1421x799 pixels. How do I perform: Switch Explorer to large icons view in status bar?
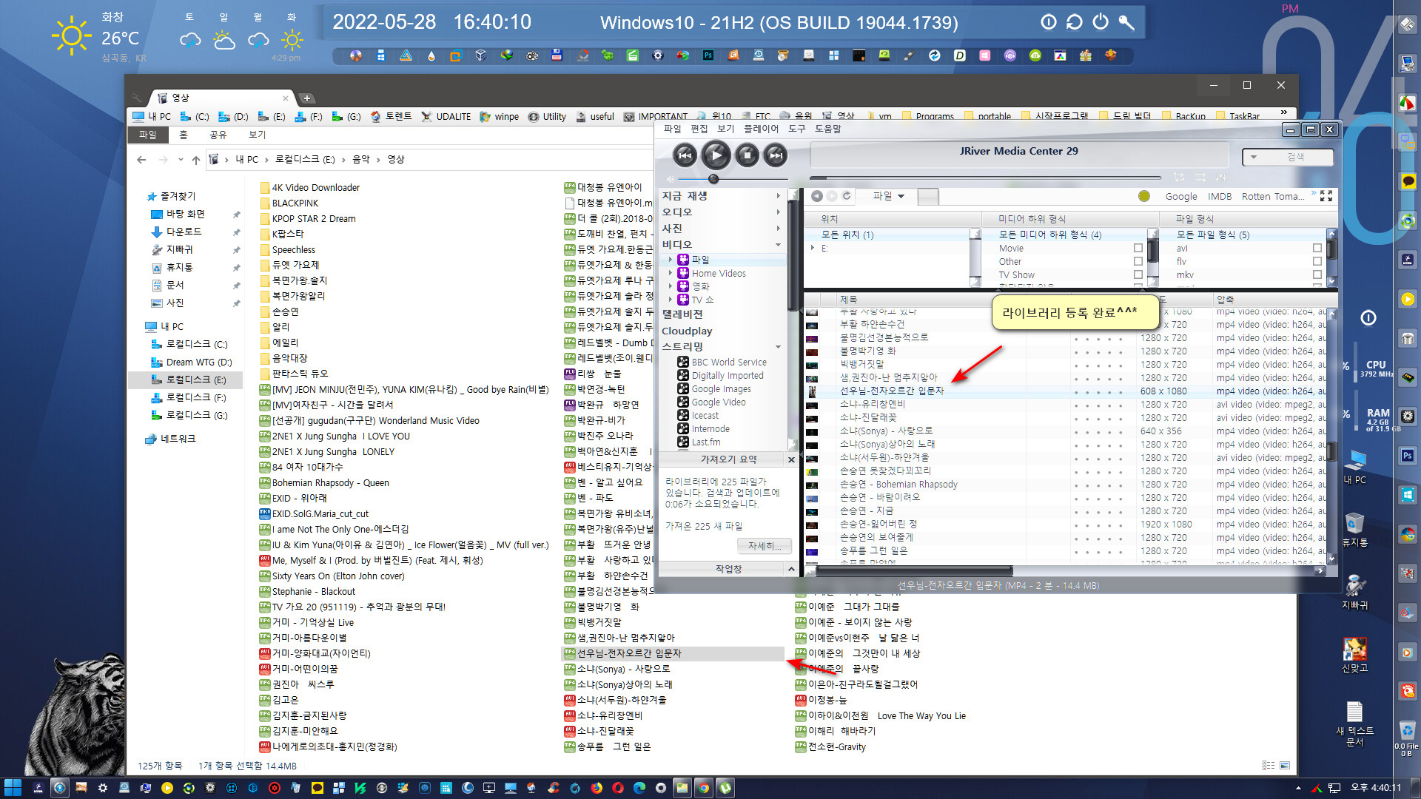coord(1284,766)
